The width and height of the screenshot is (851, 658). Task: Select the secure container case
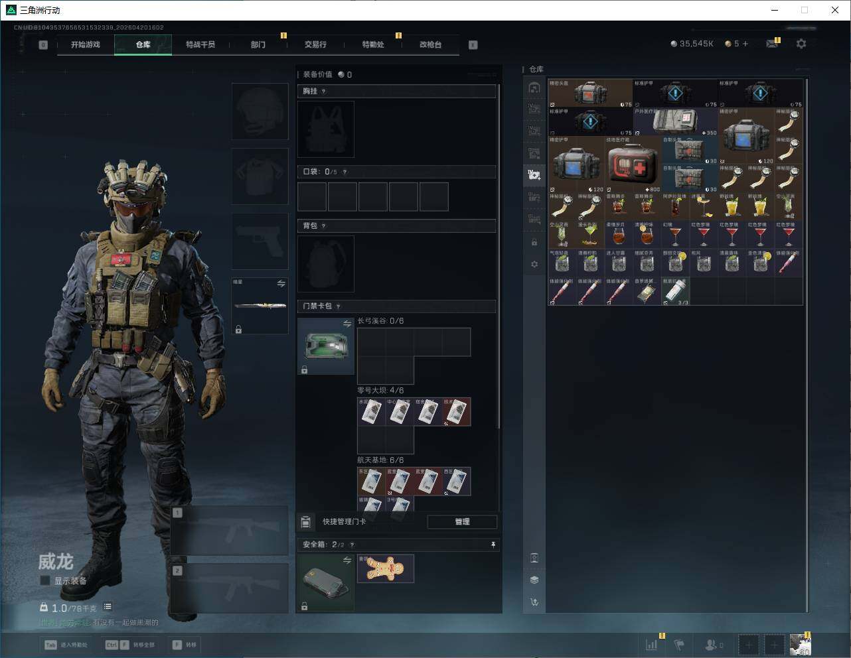tap(326, 583)
